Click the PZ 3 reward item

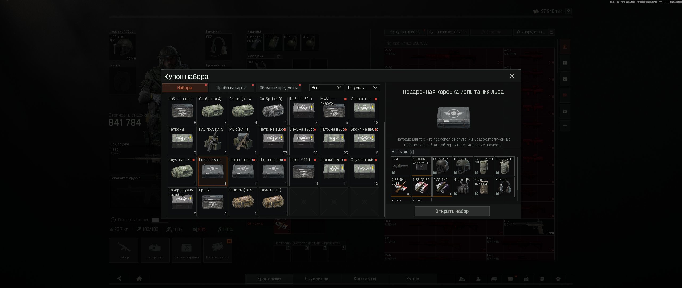click(401, 166)
